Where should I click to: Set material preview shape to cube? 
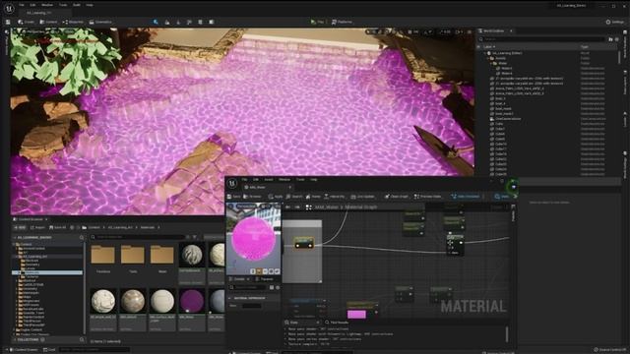point(271,271)
